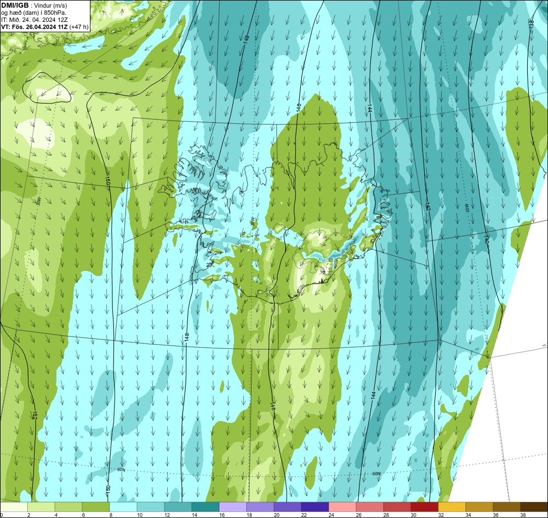Viewport: 548px width, 518px height.
Task: Pick the 22–24 m/s dark indigo swatch
Action: 315,507
